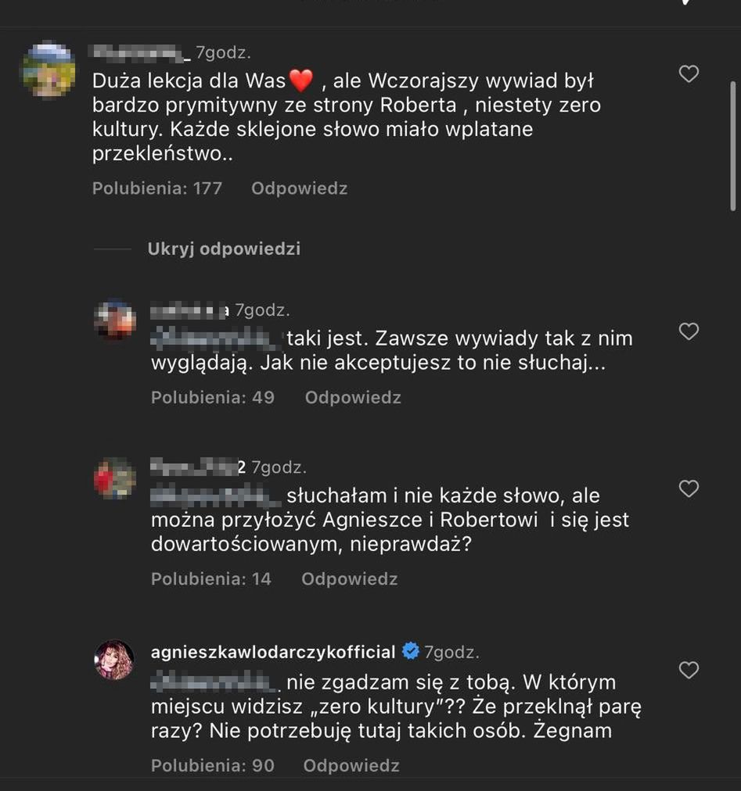This screenshot has height=791, width=741.
Task: Click avatar beside the "taki jest" reply
Action: tap(114, 320)
